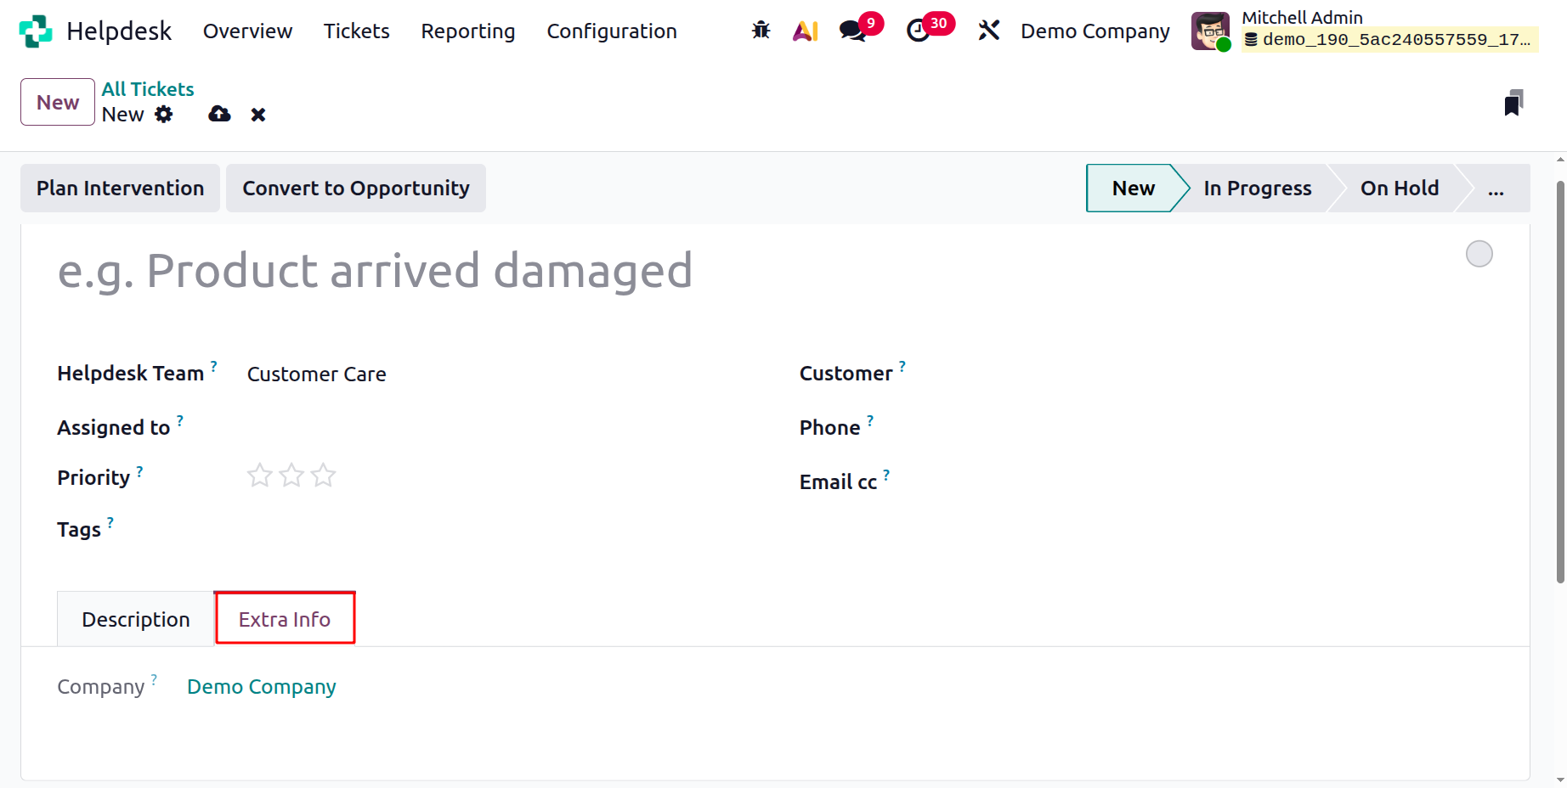Set priority to two stars
The image size is (1567, 788).
pyautogui.click(x=291, y=476)
